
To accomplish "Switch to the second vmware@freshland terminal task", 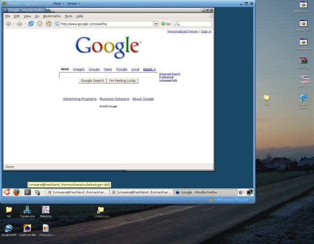I will coord(142,192).
